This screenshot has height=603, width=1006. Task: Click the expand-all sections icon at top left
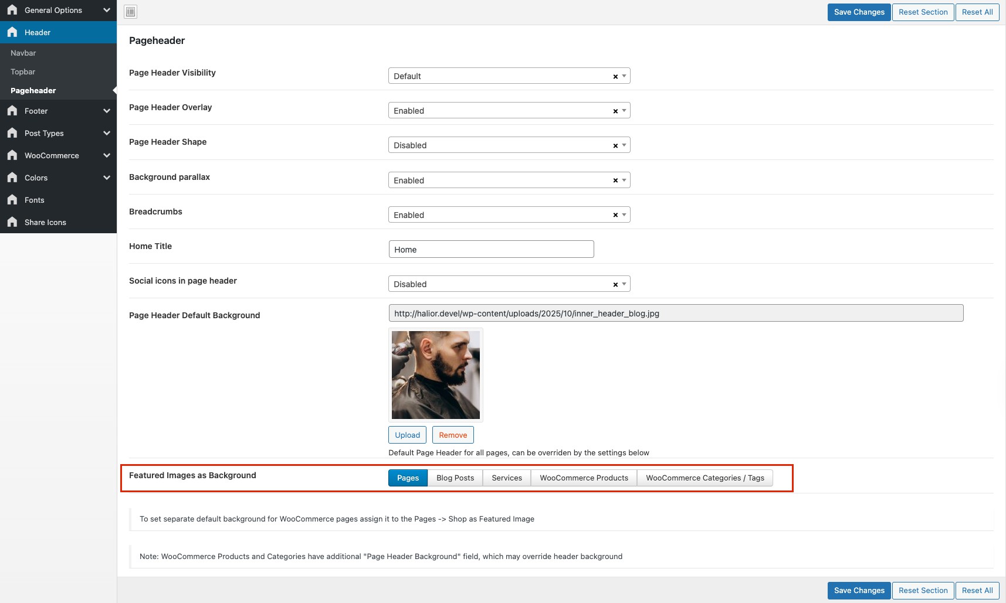[131, 12]
